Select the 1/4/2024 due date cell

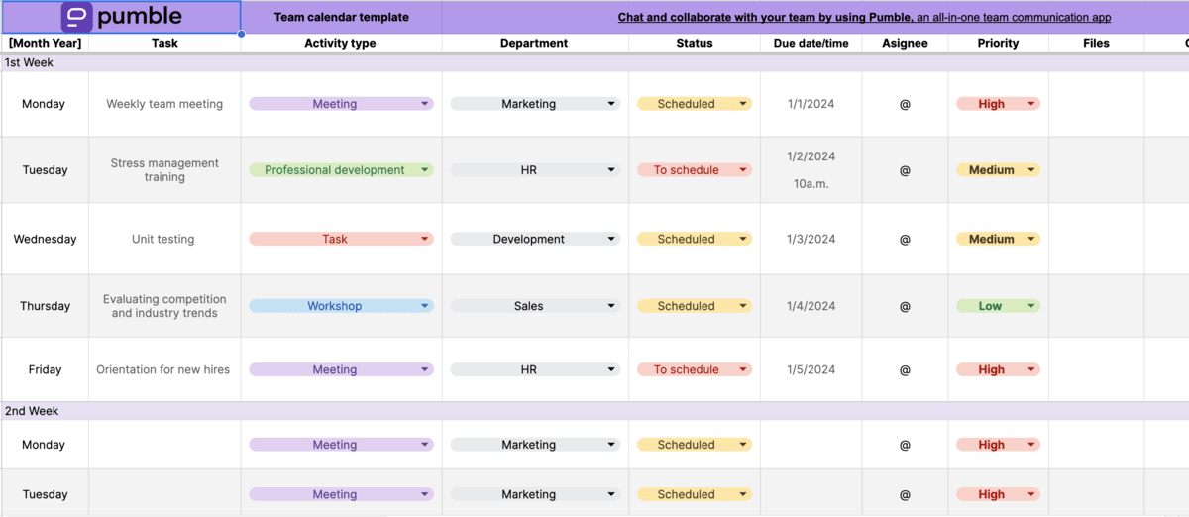pos(811,306)
